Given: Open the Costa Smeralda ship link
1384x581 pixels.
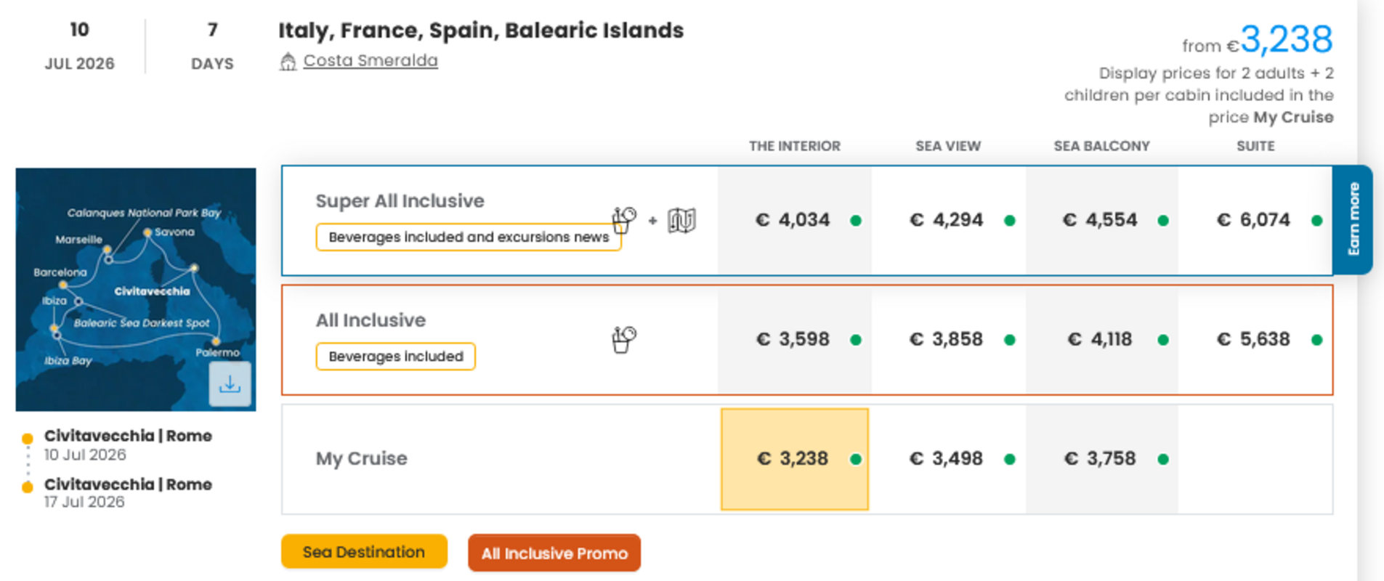Looking at the screenshot, I should (371, 60).
